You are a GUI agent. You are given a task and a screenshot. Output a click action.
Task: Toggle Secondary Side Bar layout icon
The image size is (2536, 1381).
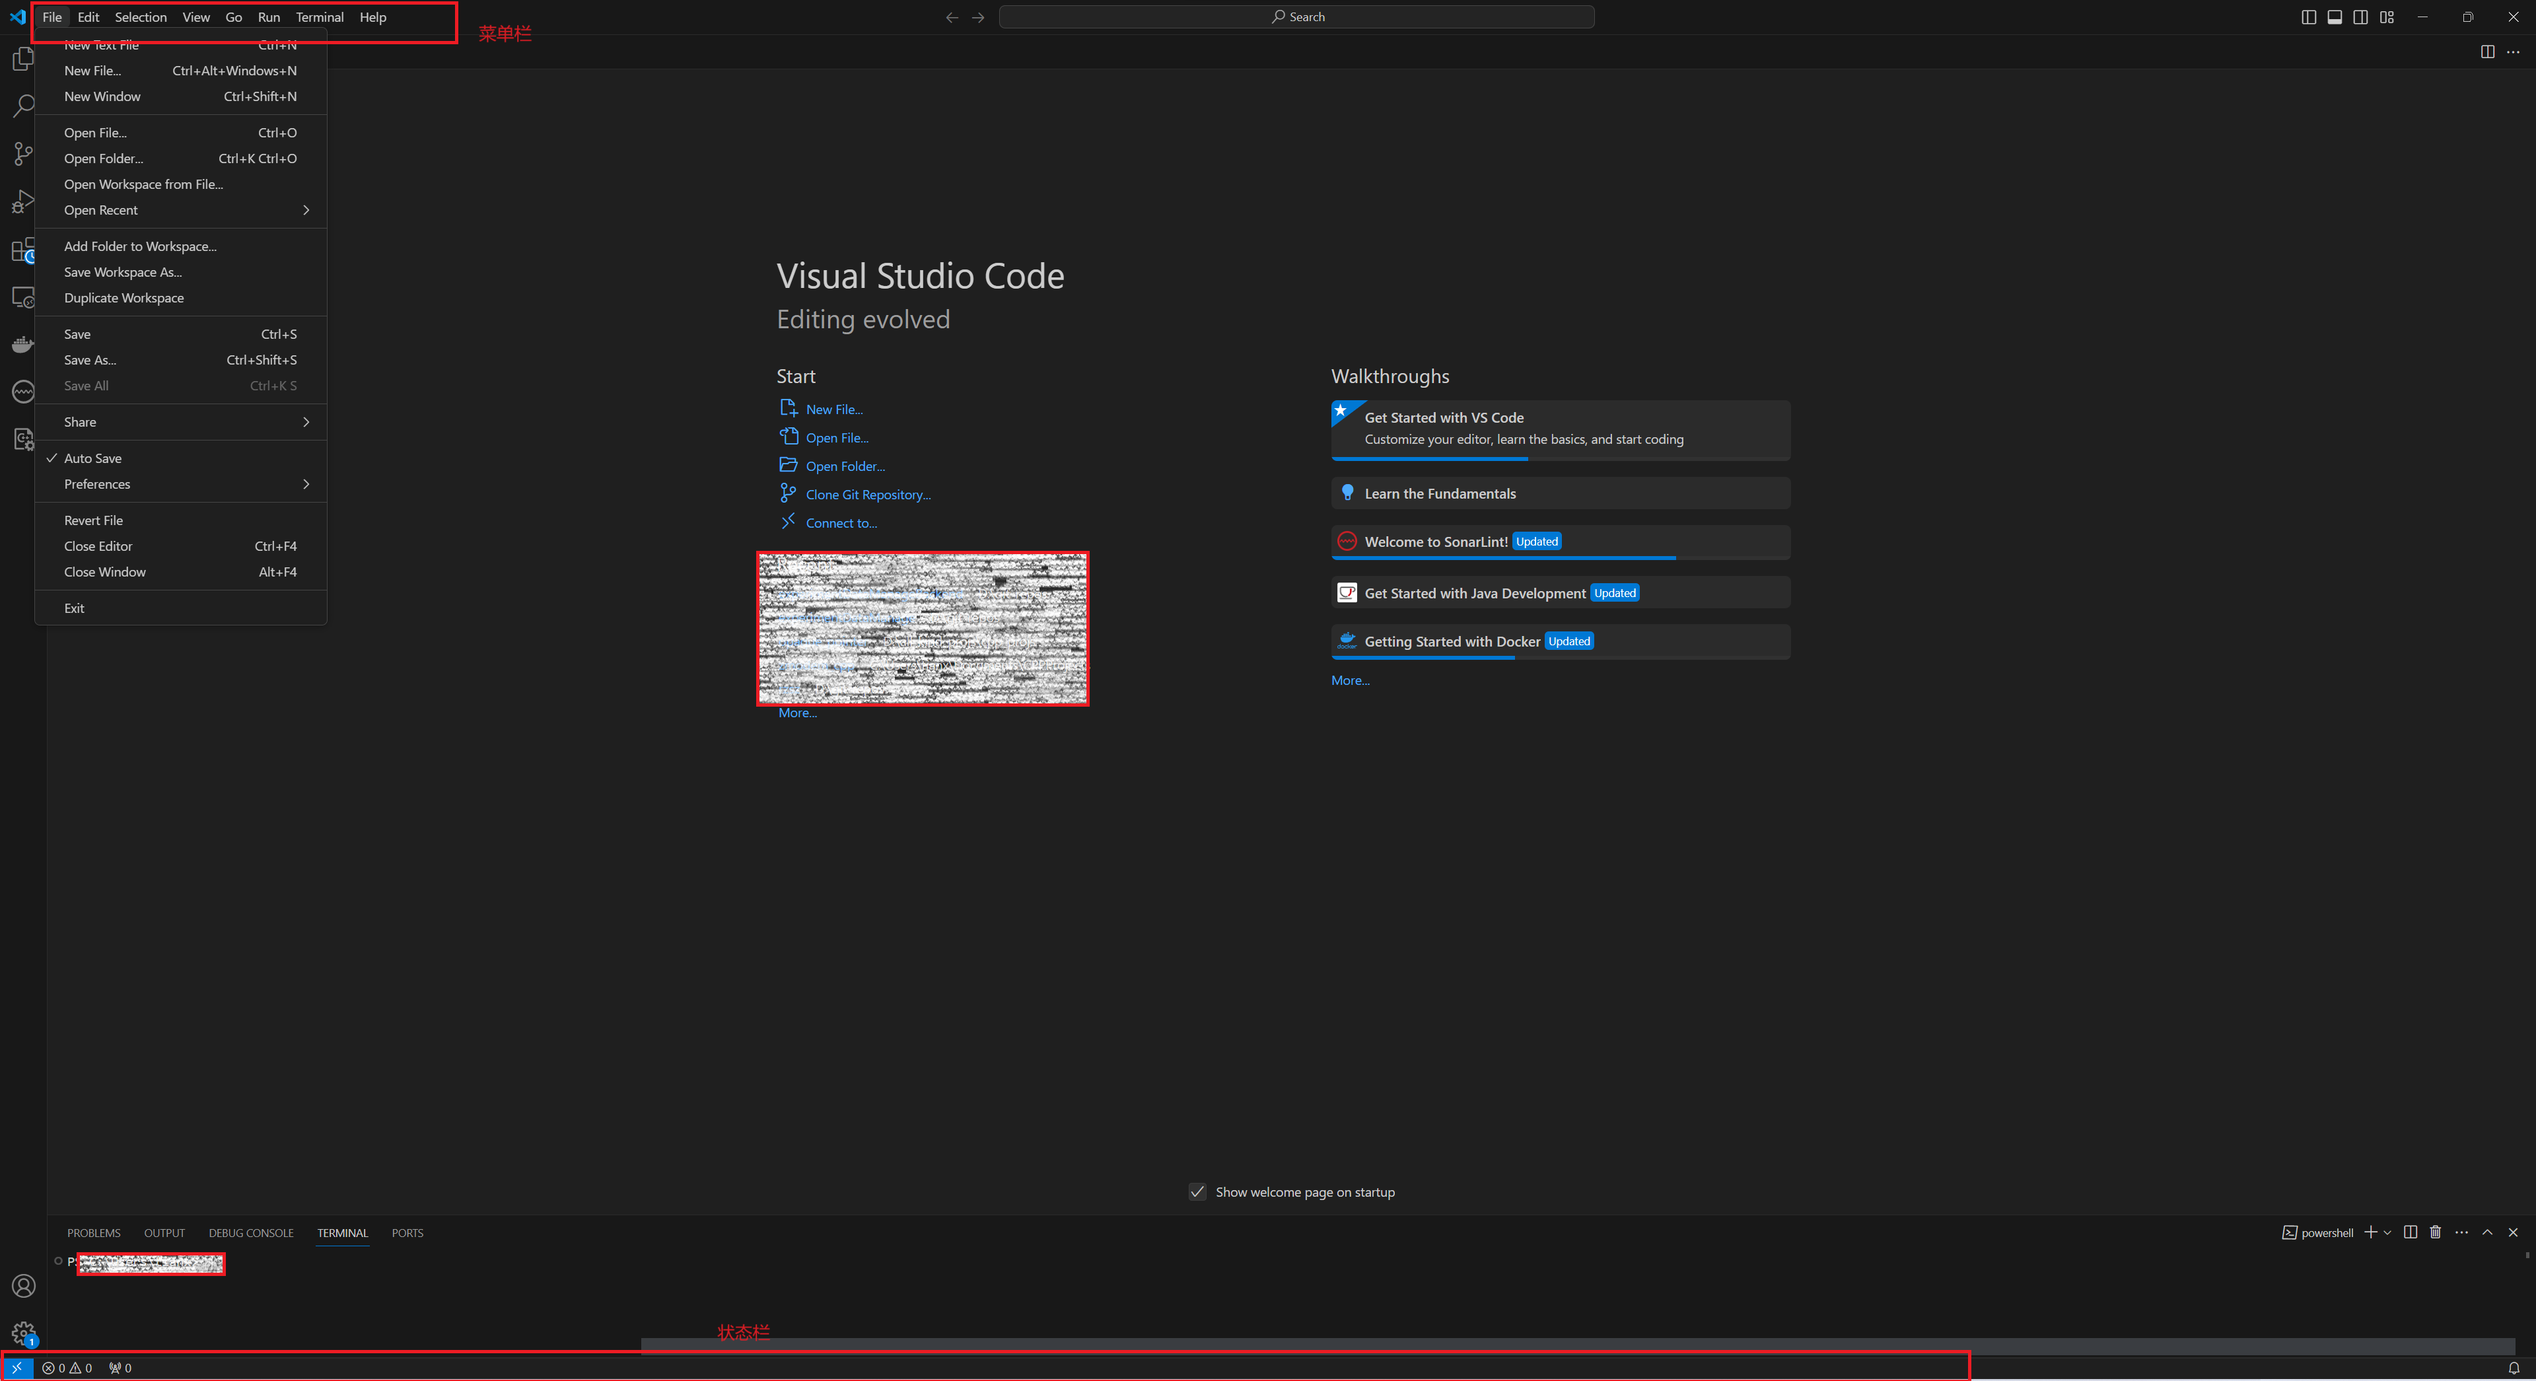coord(2361,17)
